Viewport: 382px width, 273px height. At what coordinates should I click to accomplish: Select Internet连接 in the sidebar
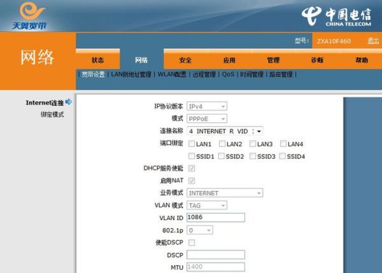[x=45, y=102]
